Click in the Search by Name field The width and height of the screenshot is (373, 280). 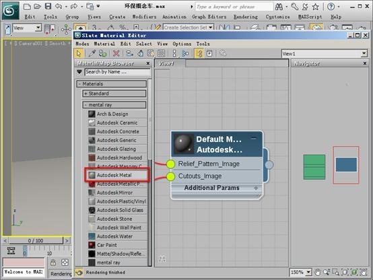pyautogui.click(x=117, y=72)
